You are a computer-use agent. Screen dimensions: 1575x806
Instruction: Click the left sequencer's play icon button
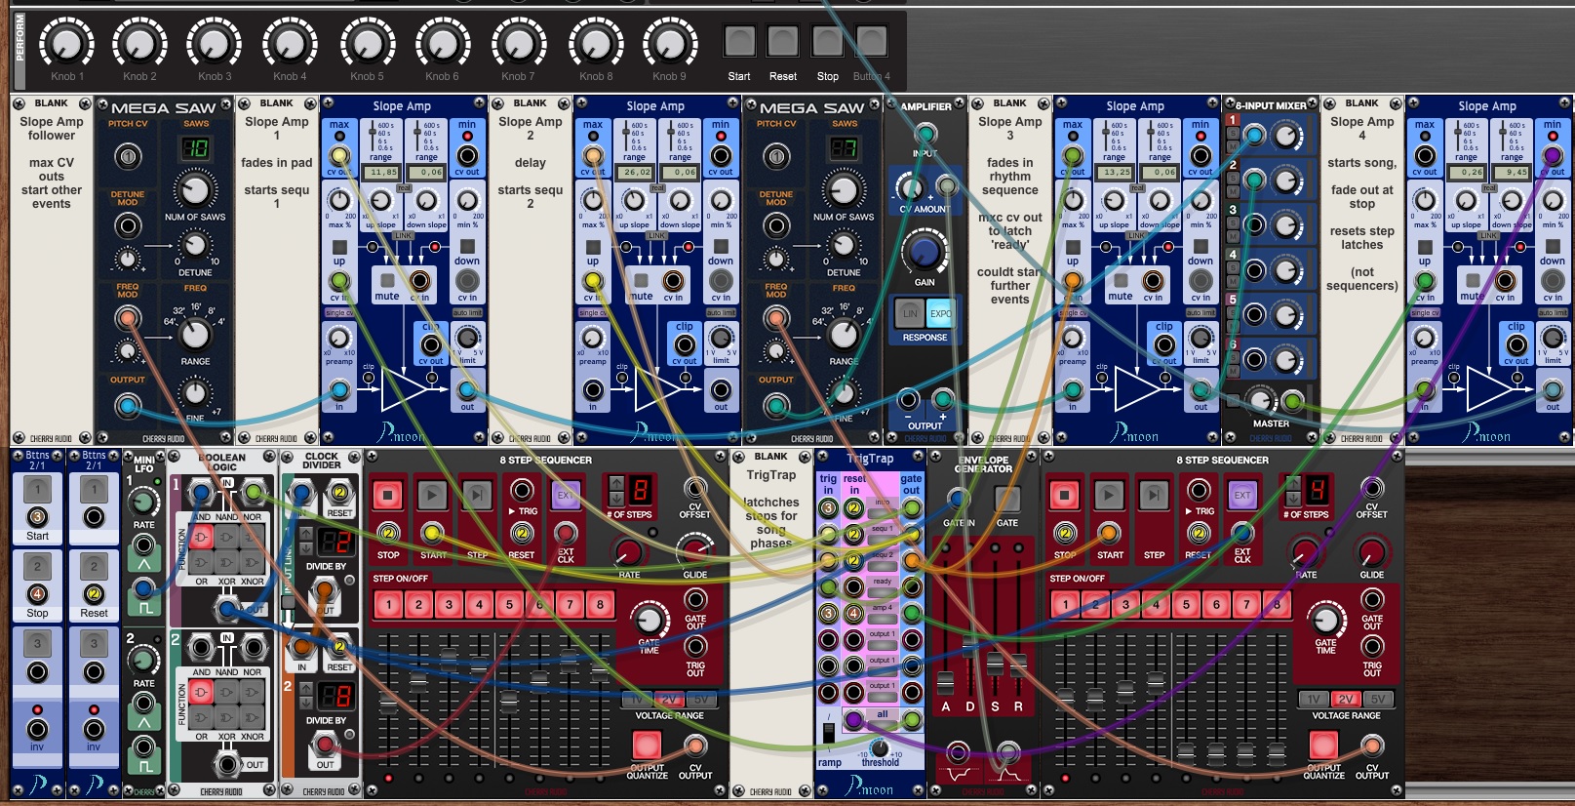click(x=432, y=495)
